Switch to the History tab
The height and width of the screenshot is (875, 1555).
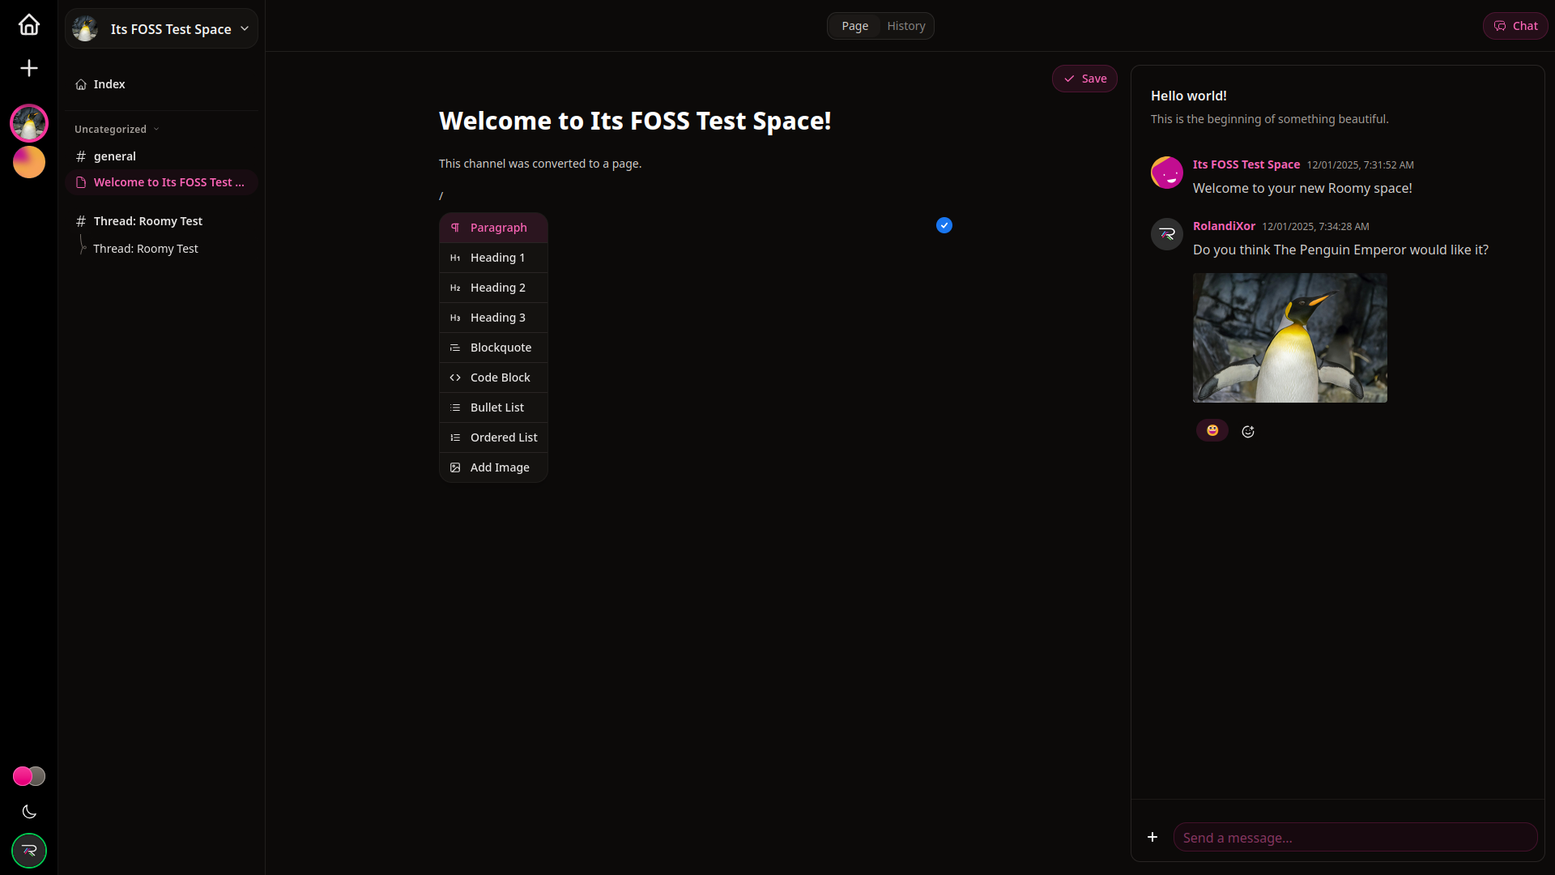pos(905,26)
